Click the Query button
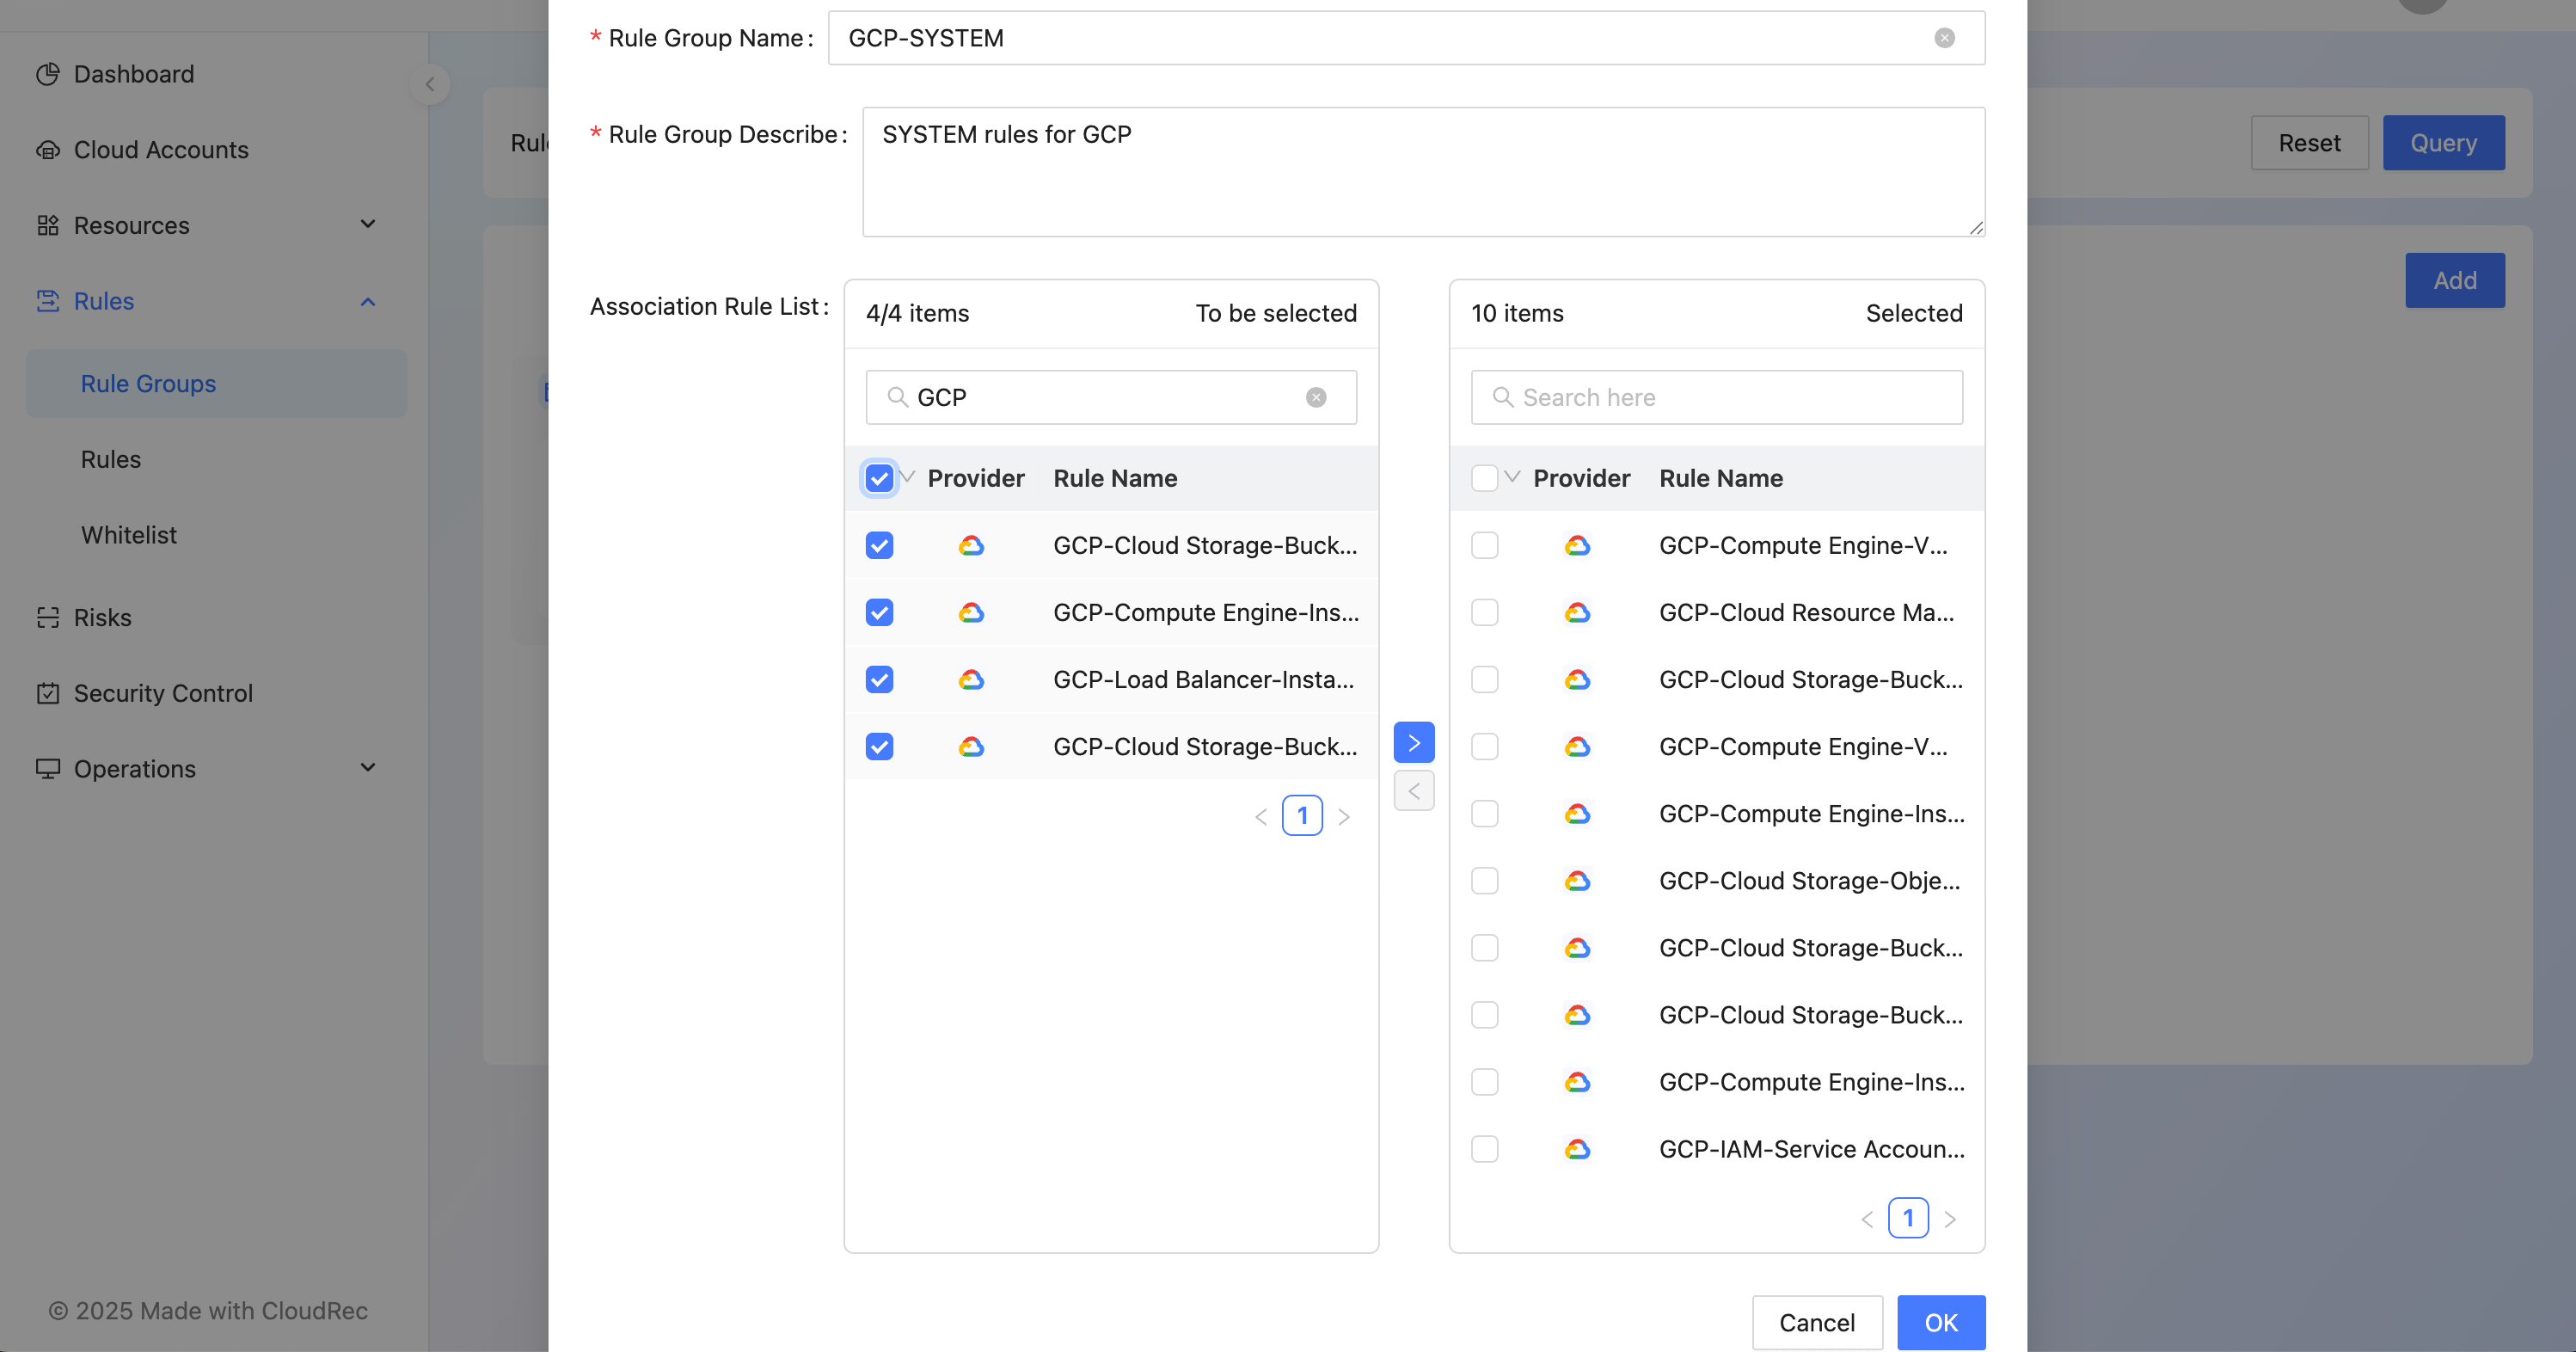The width and height of the screenshot is (2576, 1352). click(2443, 142)
